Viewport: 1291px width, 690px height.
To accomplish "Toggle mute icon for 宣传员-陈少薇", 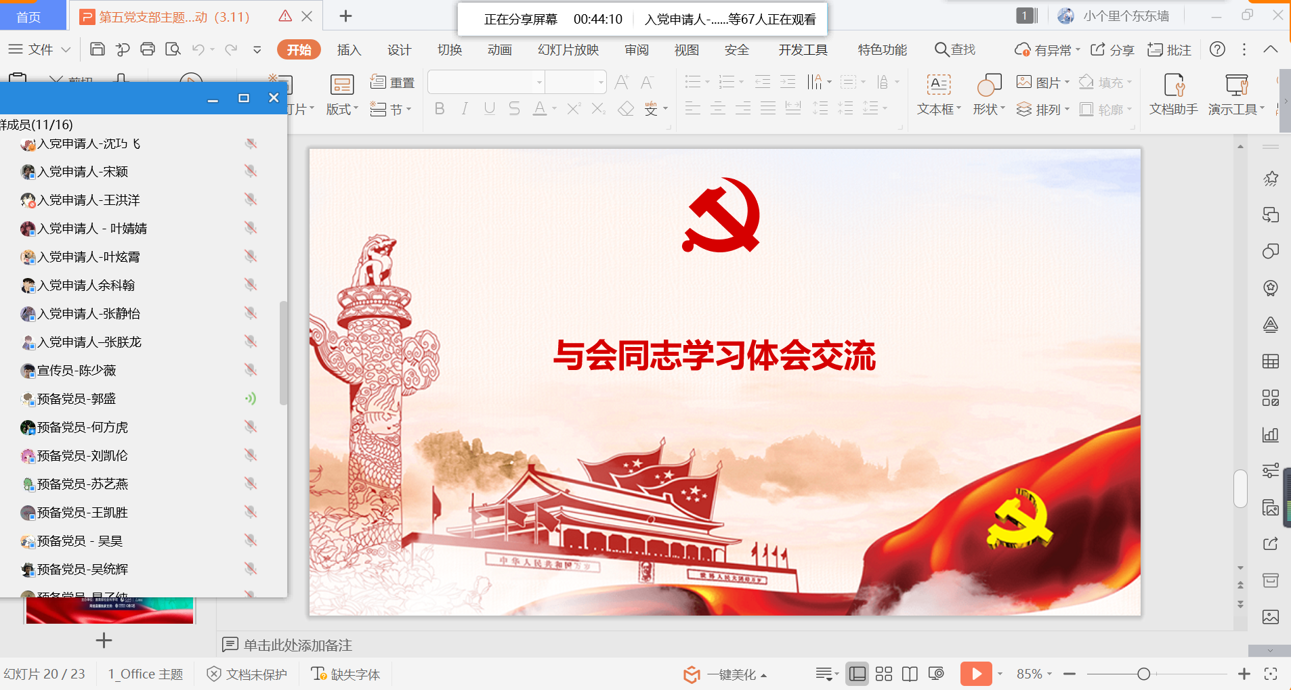I will coord(251,370).
